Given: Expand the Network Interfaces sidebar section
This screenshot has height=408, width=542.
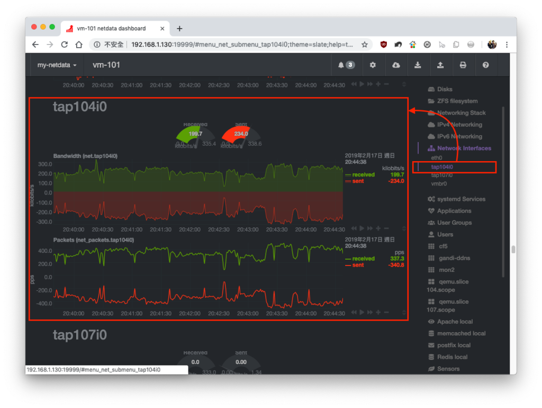Looking at the screenshot, I should click(459, 148).
